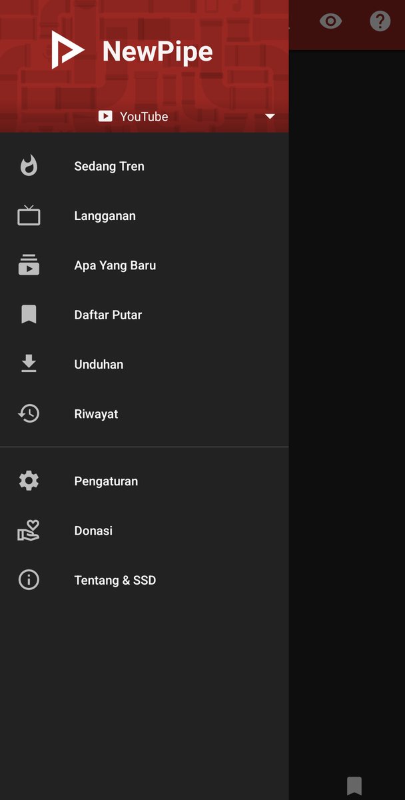Open the Sedang Tren flame icon

tap(29, 166)
